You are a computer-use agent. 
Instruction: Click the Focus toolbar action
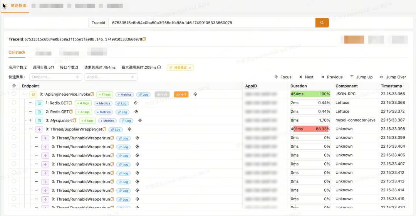tap(283, 77)
